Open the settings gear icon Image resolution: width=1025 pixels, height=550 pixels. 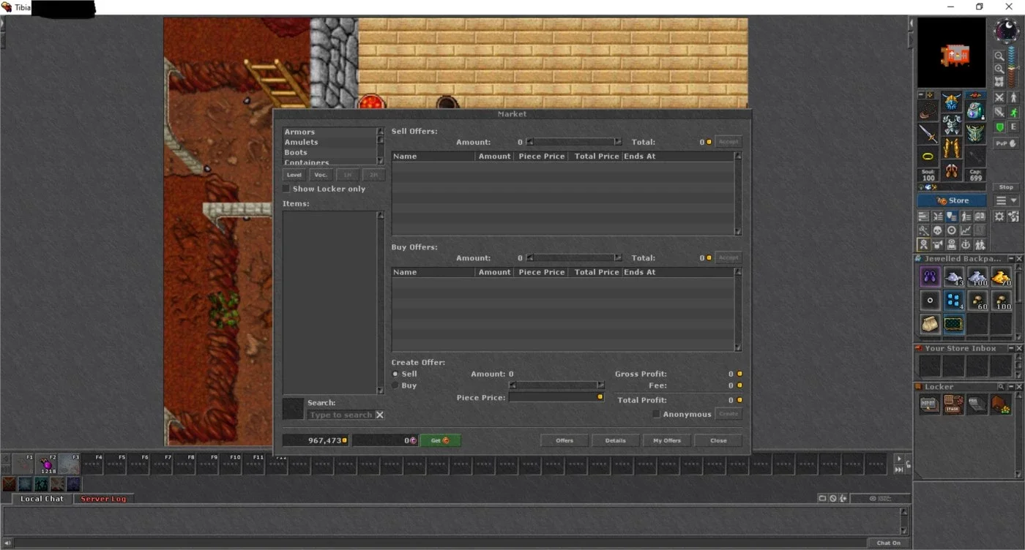click(x=999, y=216)
